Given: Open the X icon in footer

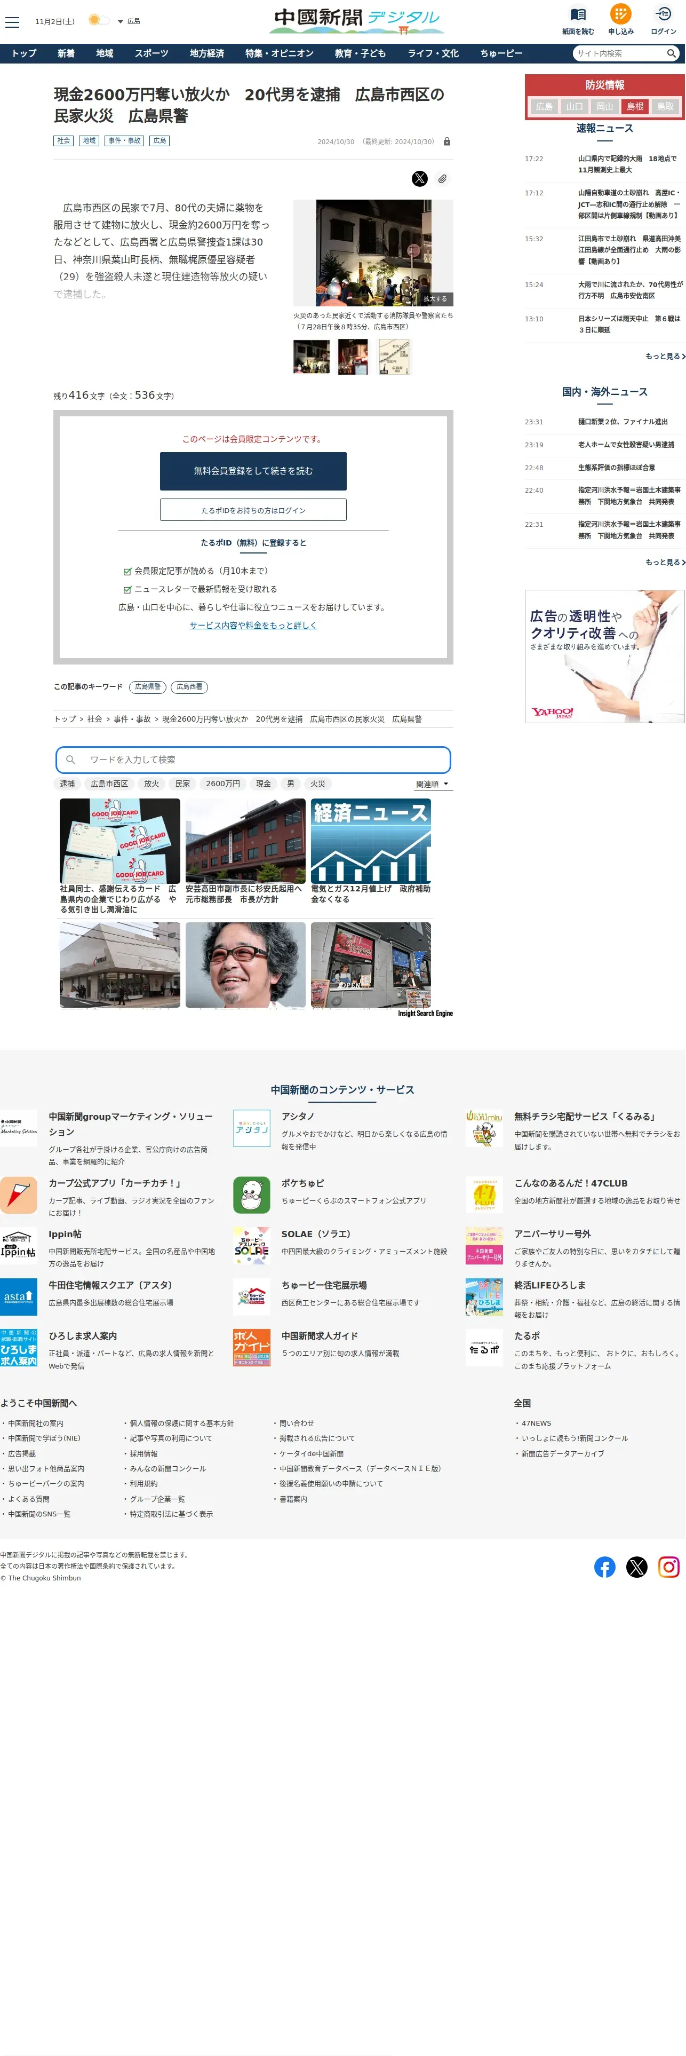Looking at the screenshot, I should (x=636, y=1567).
